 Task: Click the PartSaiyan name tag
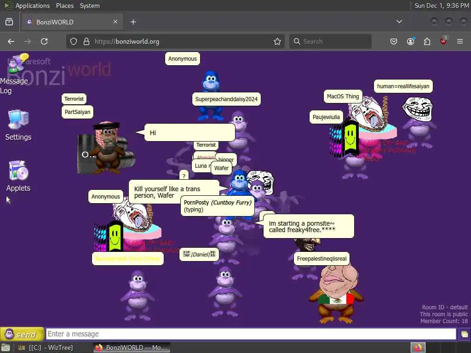point(77,112)
